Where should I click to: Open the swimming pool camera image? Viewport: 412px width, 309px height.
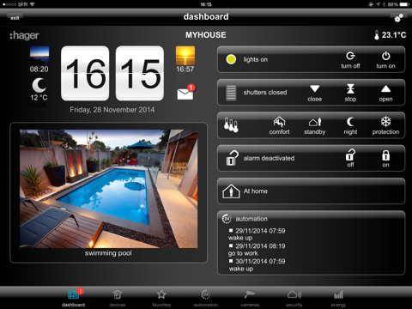(x=108, y=189)
